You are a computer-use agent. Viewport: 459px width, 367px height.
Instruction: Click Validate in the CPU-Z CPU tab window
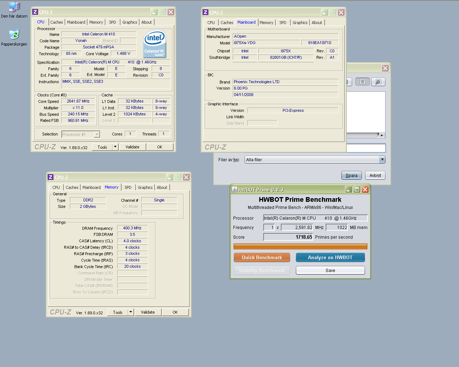pyautogui.click(x=132, y=147)
